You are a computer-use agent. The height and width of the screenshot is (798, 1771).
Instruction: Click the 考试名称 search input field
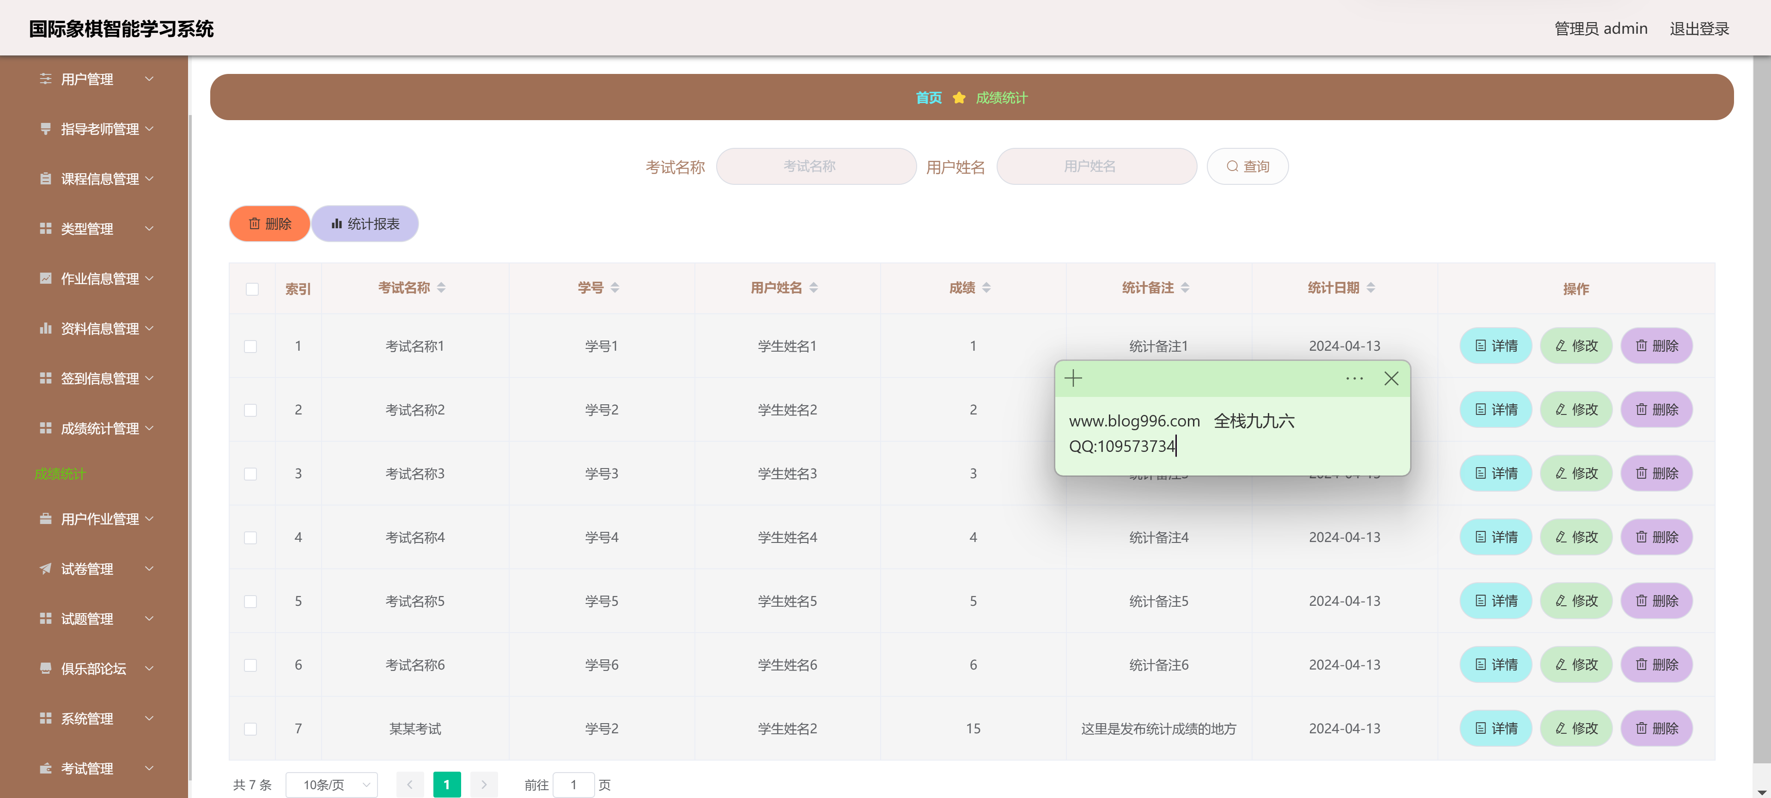pos(816,166)
